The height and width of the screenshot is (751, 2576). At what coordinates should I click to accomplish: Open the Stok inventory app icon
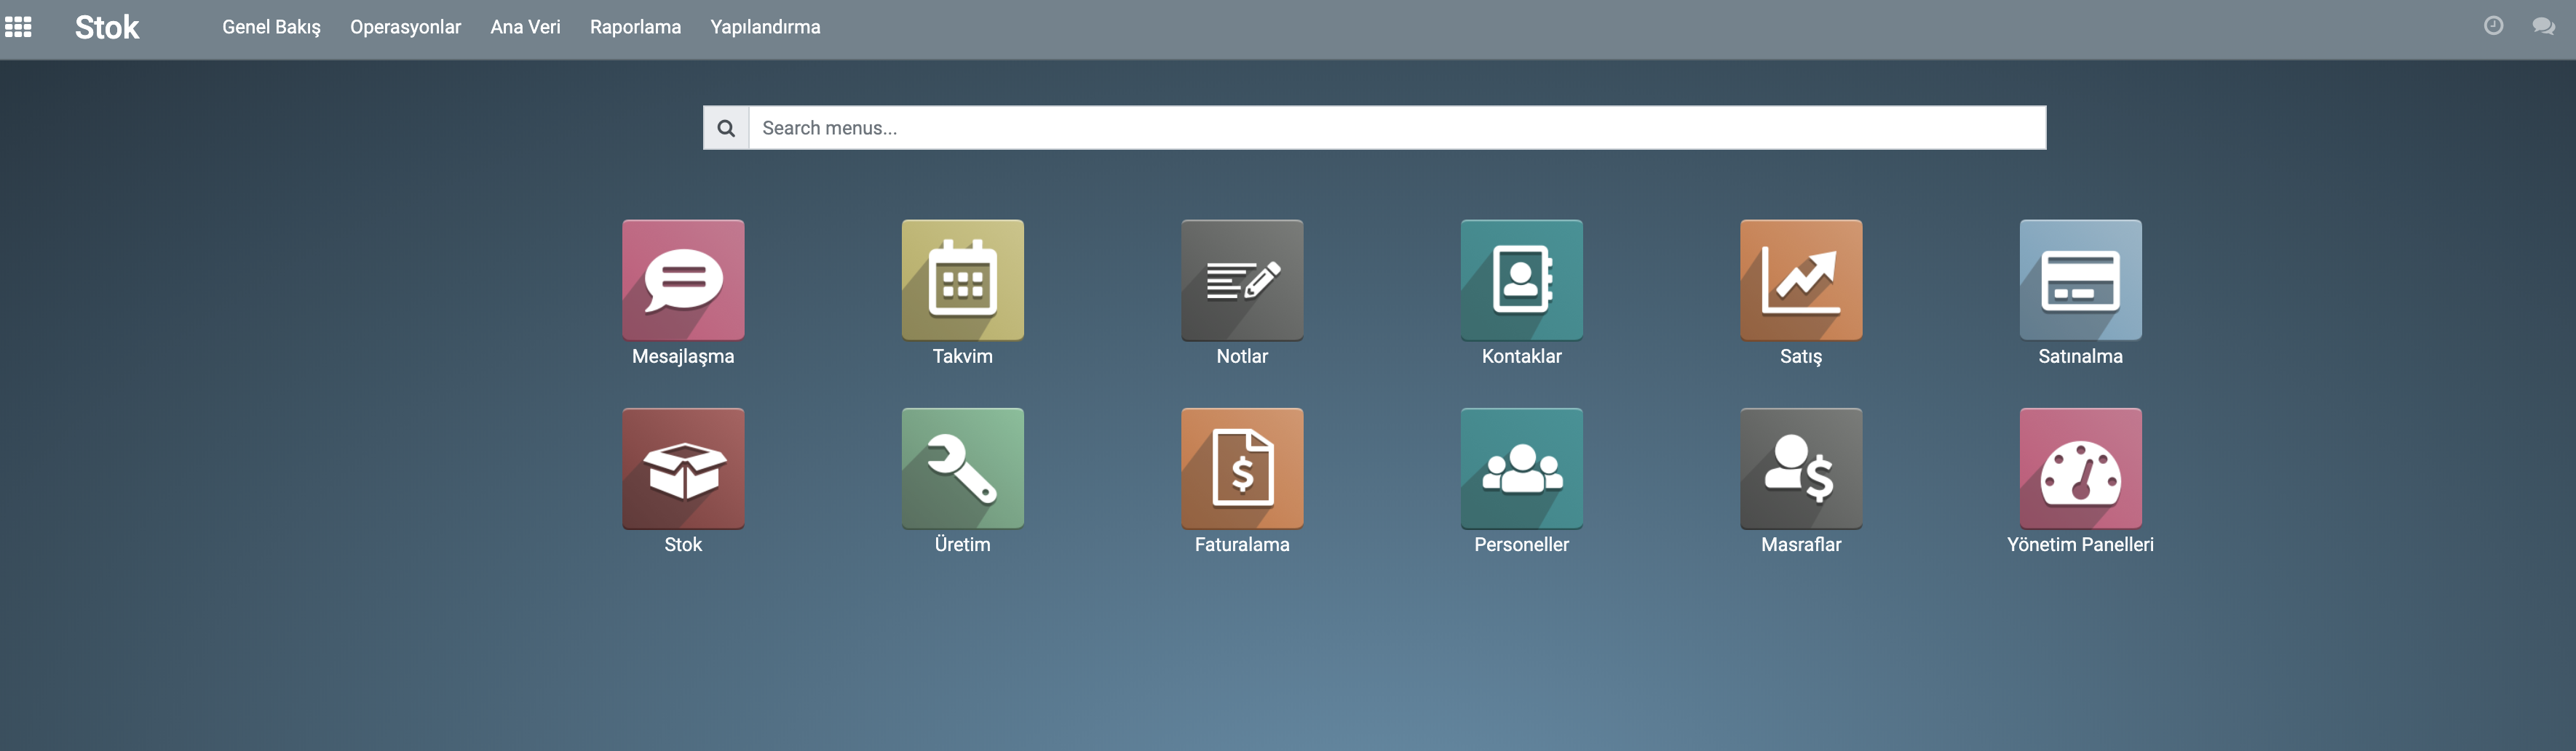tap(683, 468)
